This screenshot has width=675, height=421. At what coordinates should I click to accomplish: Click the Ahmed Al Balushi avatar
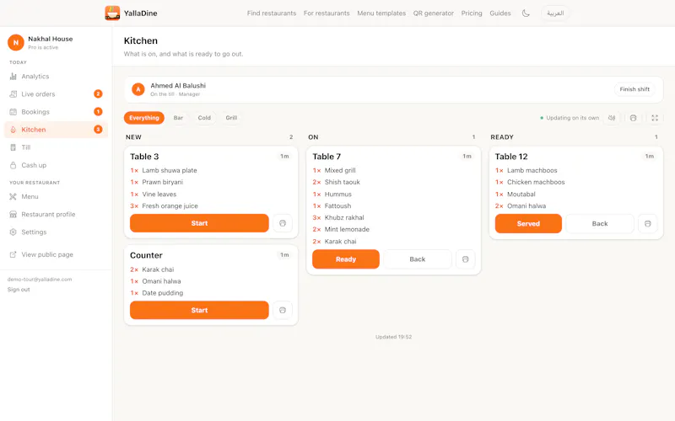(x=138, y=89)
